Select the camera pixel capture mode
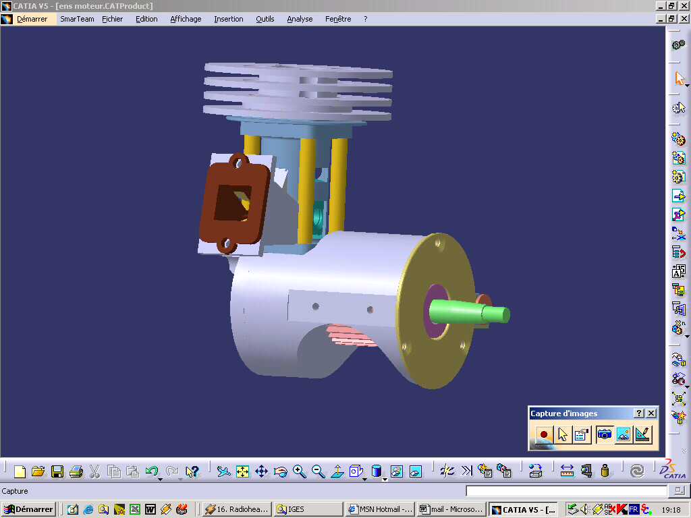Viewport: 691px width, 518px height. pos(604,435)
